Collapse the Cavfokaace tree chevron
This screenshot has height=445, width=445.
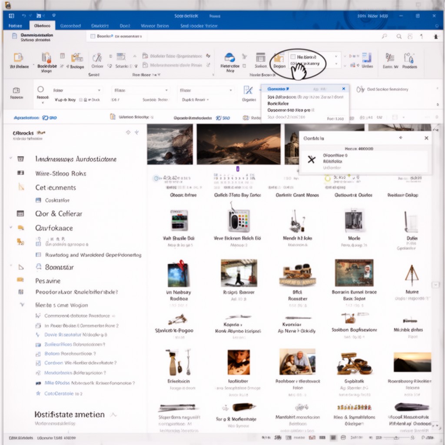pos(11,227)
